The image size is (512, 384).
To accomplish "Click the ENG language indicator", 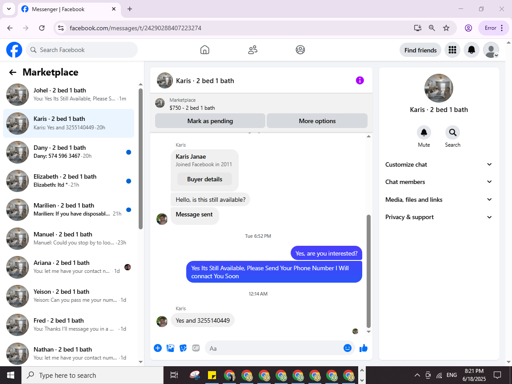I will (x=452, y=375).
